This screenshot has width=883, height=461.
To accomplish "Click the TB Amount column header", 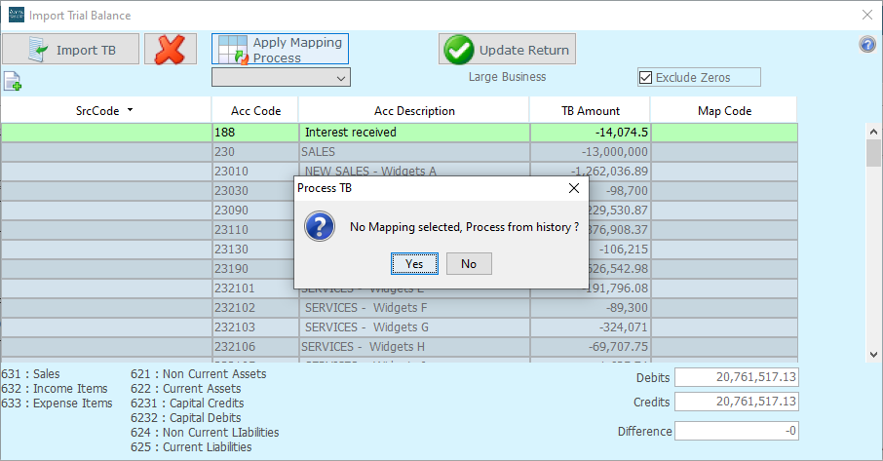I will [x=591, y=111].
